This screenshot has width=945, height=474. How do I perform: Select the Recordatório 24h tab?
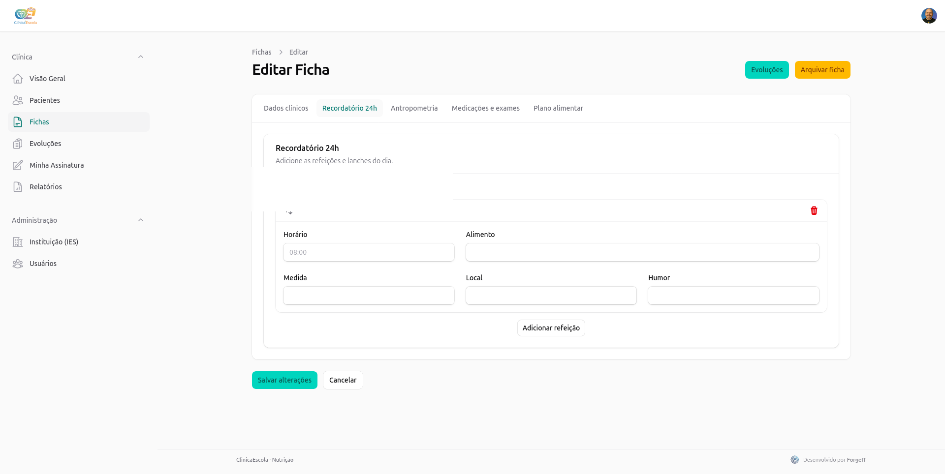[349, 108]
